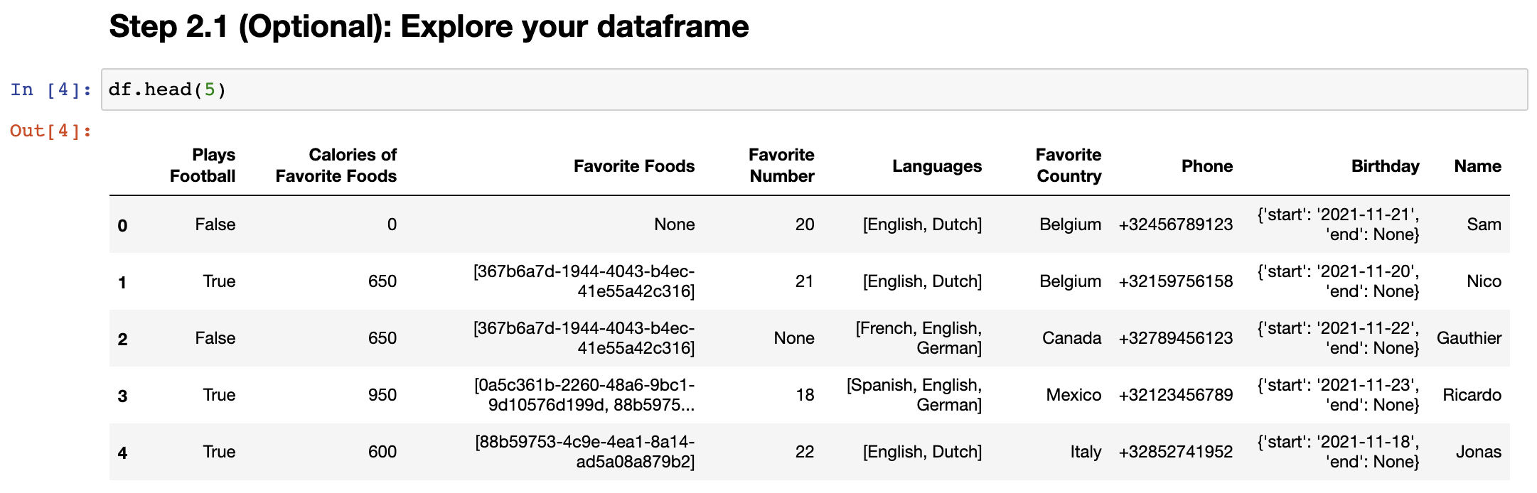The image size is (1537, 493).
Task: Click the Mexico country cell
Action: [x=1073, y=395]
